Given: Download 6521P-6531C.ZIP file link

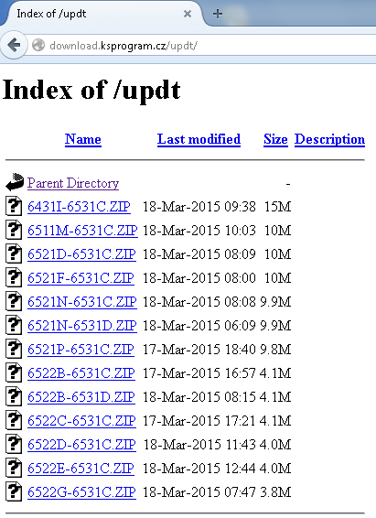Looking at the screenshot, I should [81, 350].
